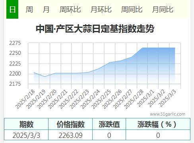Open the 月同比 tab
This screenshot has width=194, height=143.
[163, 10]
